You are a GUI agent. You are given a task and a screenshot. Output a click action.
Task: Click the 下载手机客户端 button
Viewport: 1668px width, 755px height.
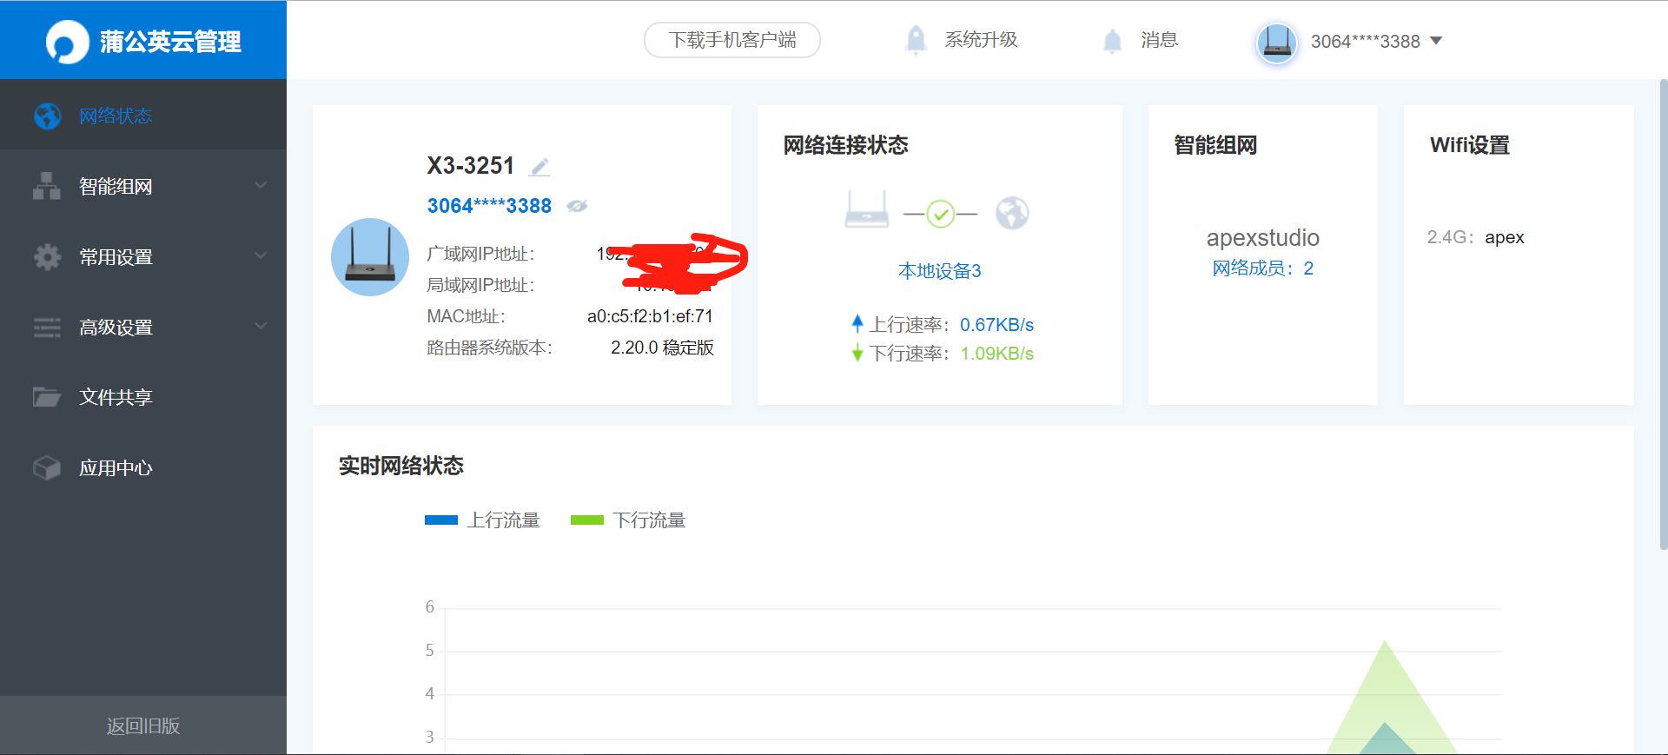[x=731, y=40]
